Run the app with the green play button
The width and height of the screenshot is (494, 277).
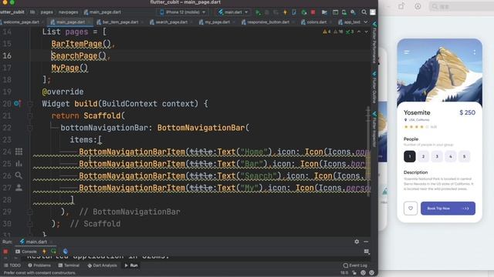[x=258, y=12]
